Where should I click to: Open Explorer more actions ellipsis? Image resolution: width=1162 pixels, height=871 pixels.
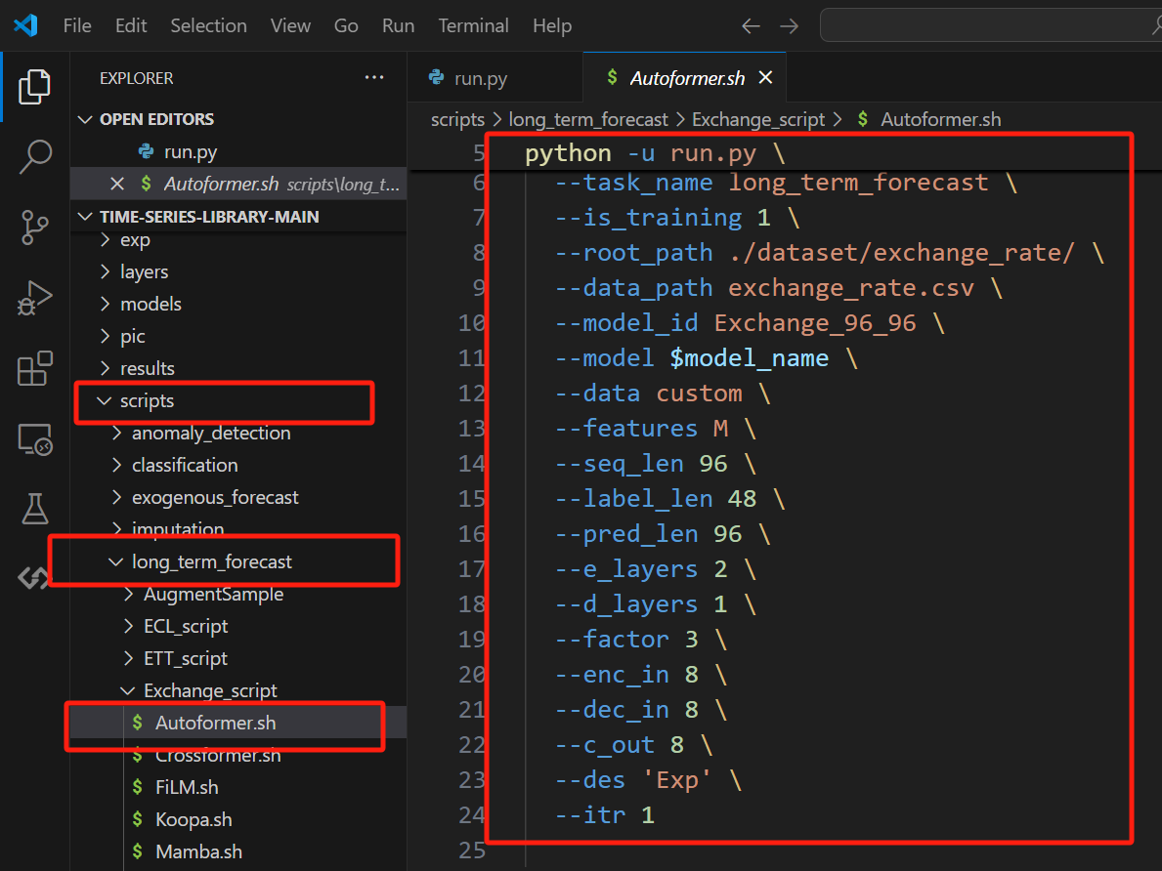coord(374,77)
